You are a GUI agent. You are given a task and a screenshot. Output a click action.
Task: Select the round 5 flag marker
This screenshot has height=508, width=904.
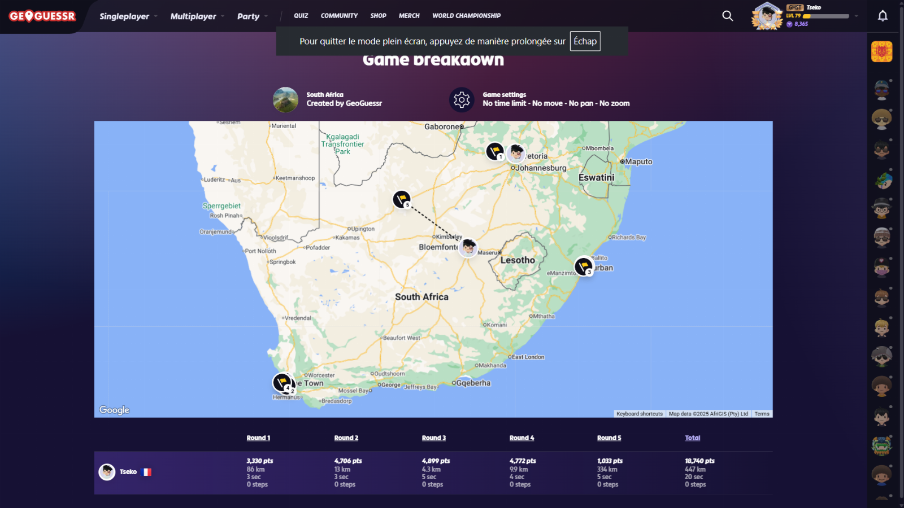pos(402,199)
